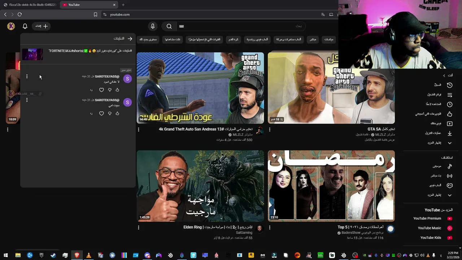
Task: Click the search magnifier button
Action: tap(169, 26)
